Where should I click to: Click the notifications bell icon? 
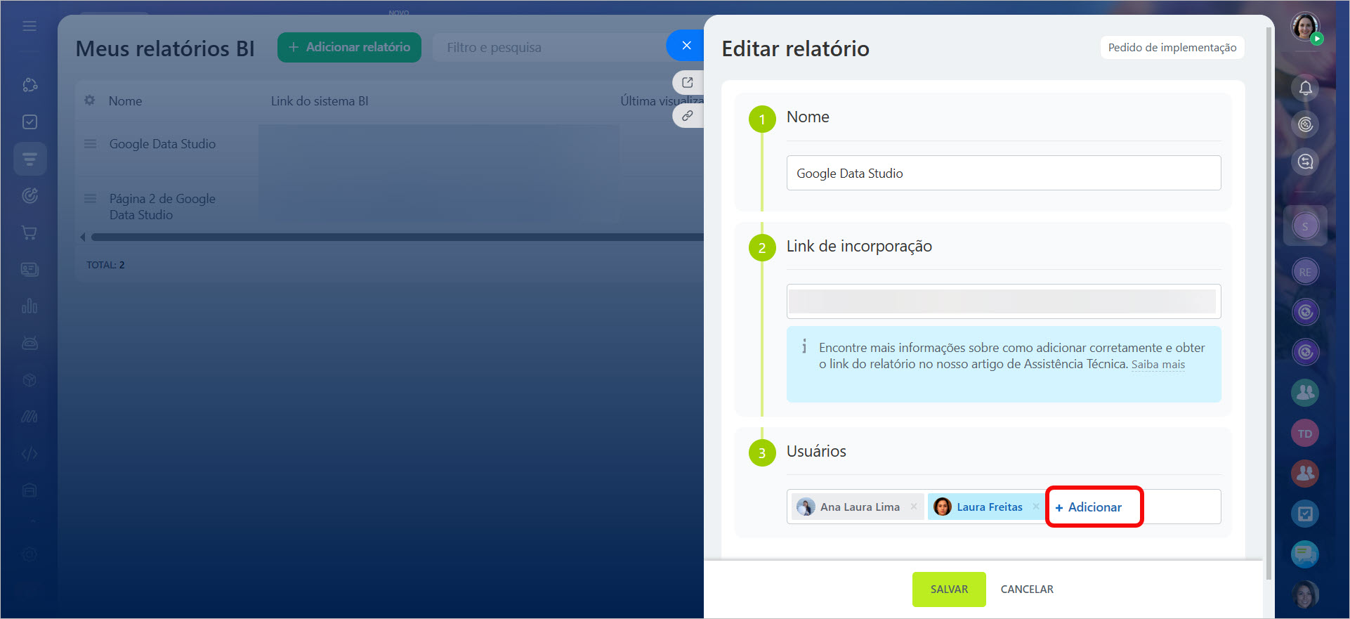1305,89
